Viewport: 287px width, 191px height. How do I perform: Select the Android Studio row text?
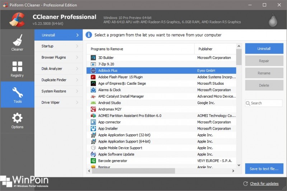(x=109, y=103)
